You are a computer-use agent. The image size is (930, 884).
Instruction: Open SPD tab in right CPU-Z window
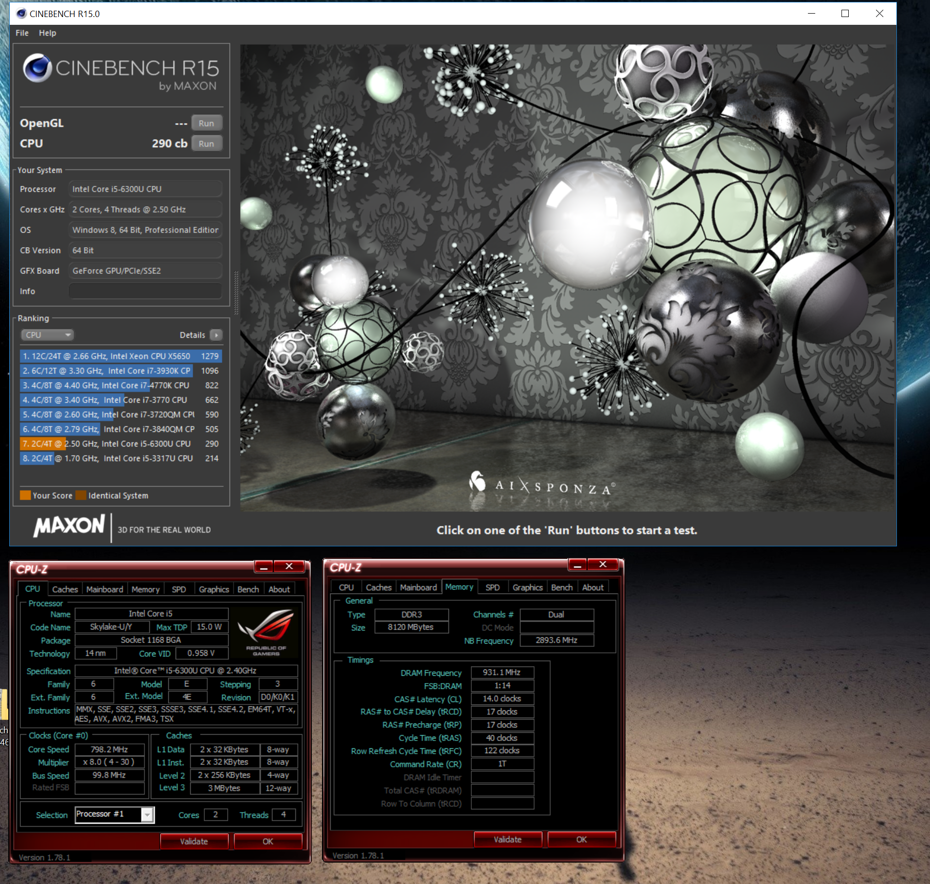[x=492, y=587]
